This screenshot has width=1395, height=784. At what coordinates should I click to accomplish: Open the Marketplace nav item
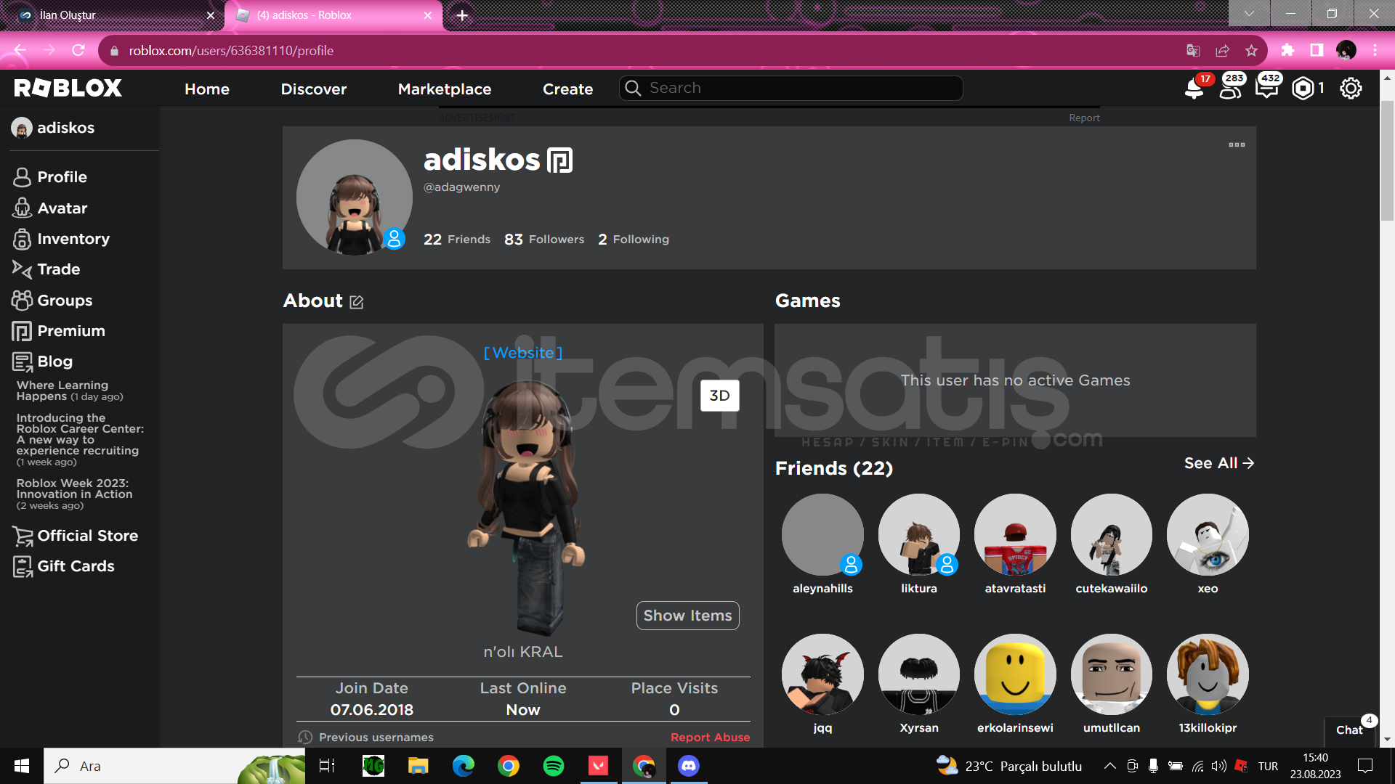(445, 89)
